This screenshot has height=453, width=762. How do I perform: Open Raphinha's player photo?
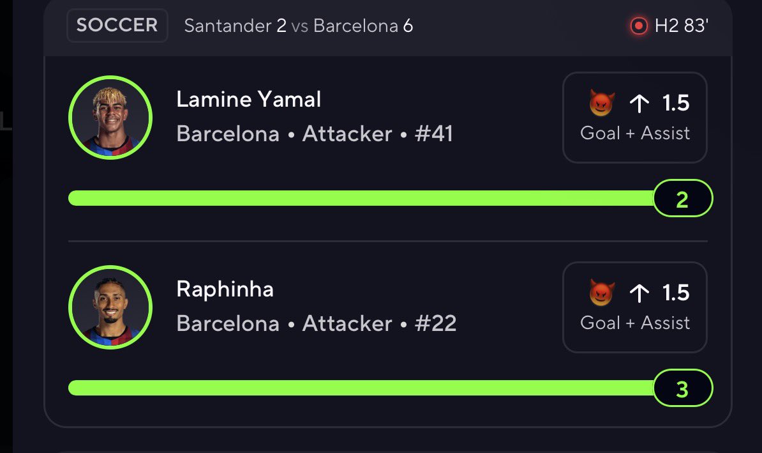click(110, 307)
